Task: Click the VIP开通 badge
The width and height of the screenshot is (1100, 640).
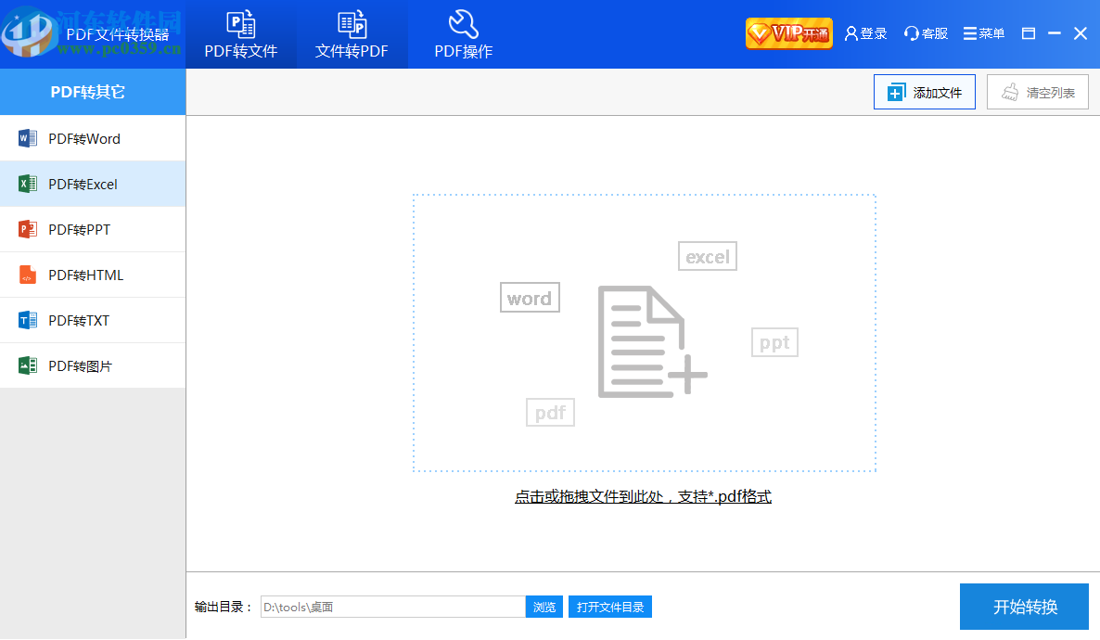Action: [x=789, y=33]
